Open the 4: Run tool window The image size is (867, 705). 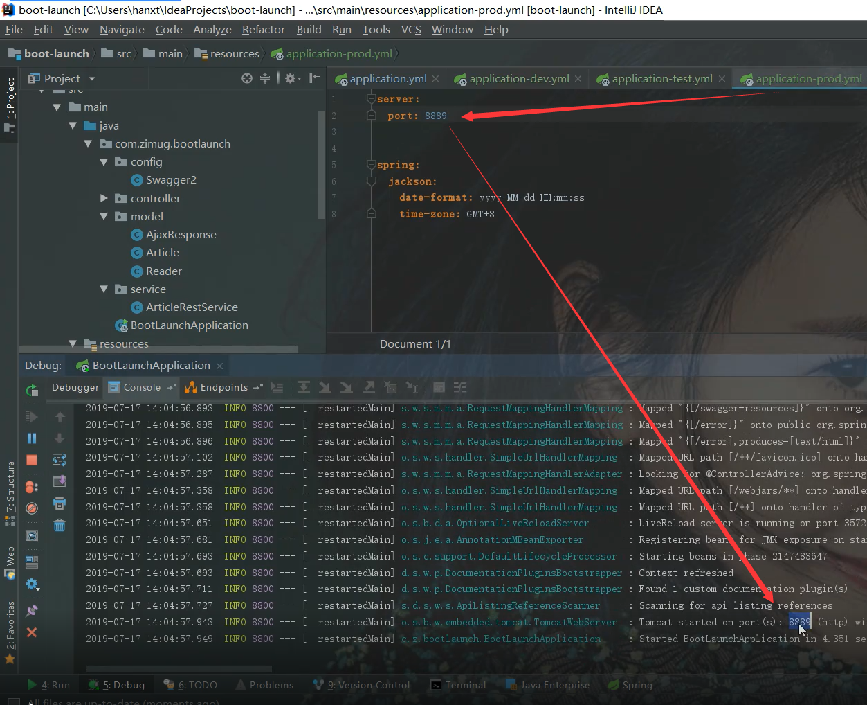click(49, 685)
